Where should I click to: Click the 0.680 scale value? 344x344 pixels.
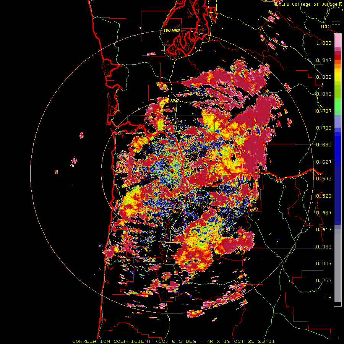coord(324,145)
